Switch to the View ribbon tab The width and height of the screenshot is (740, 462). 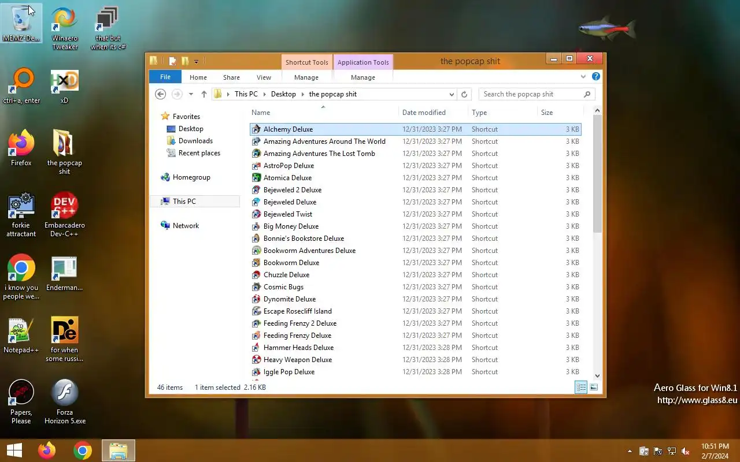264,77
